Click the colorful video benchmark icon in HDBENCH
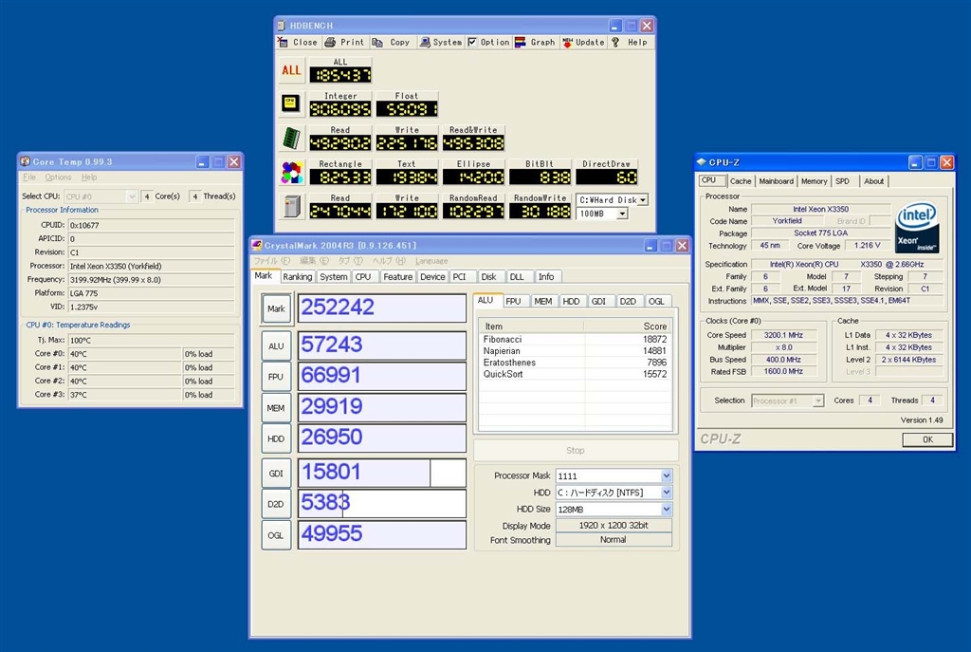 click(x=291, y=173)
